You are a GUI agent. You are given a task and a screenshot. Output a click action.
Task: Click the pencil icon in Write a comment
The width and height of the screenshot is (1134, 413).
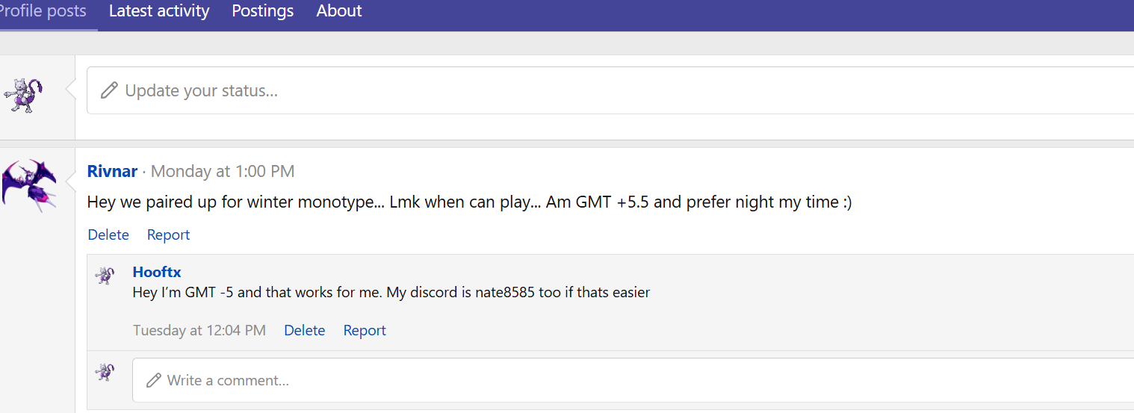(x=154, y=380)
